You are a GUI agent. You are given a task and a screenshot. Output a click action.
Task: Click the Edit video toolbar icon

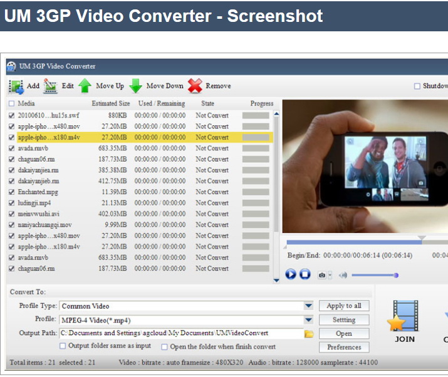[x=51, y=86]
